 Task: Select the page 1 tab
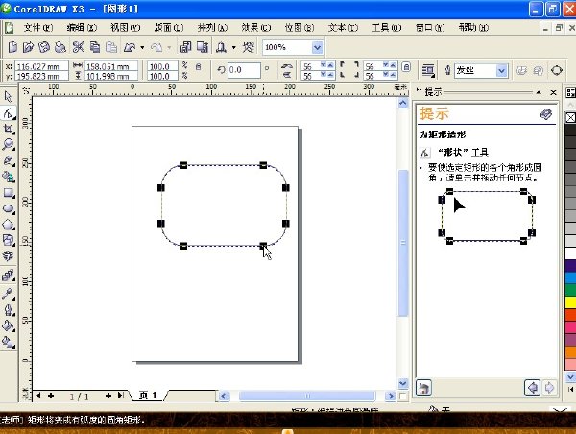[x=148, y=396]
